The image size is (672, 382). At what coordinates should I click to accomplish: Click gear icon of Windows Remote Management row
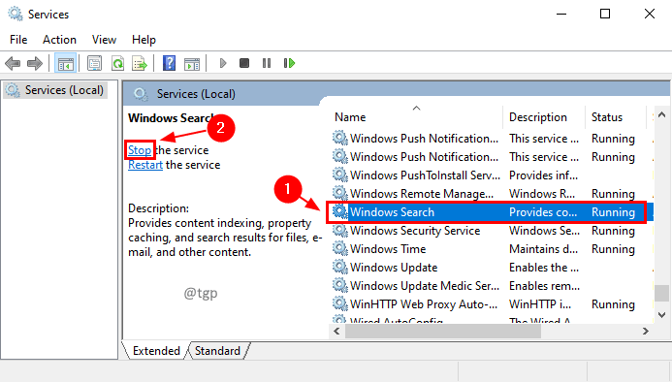[340, 193]
